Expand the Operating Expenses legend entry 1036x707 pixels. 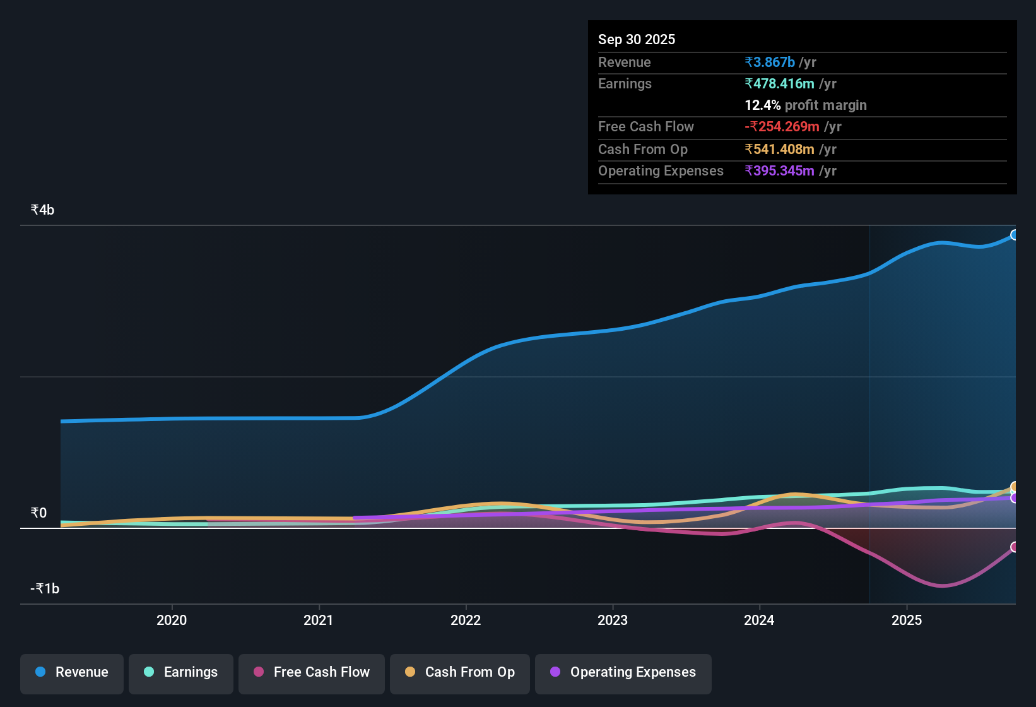pyautogui.click(x=623, y=672)
